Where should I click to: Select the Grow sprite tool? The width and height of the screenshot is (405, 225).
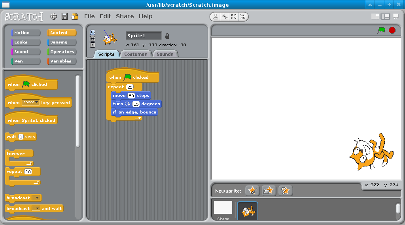(234, 17)
